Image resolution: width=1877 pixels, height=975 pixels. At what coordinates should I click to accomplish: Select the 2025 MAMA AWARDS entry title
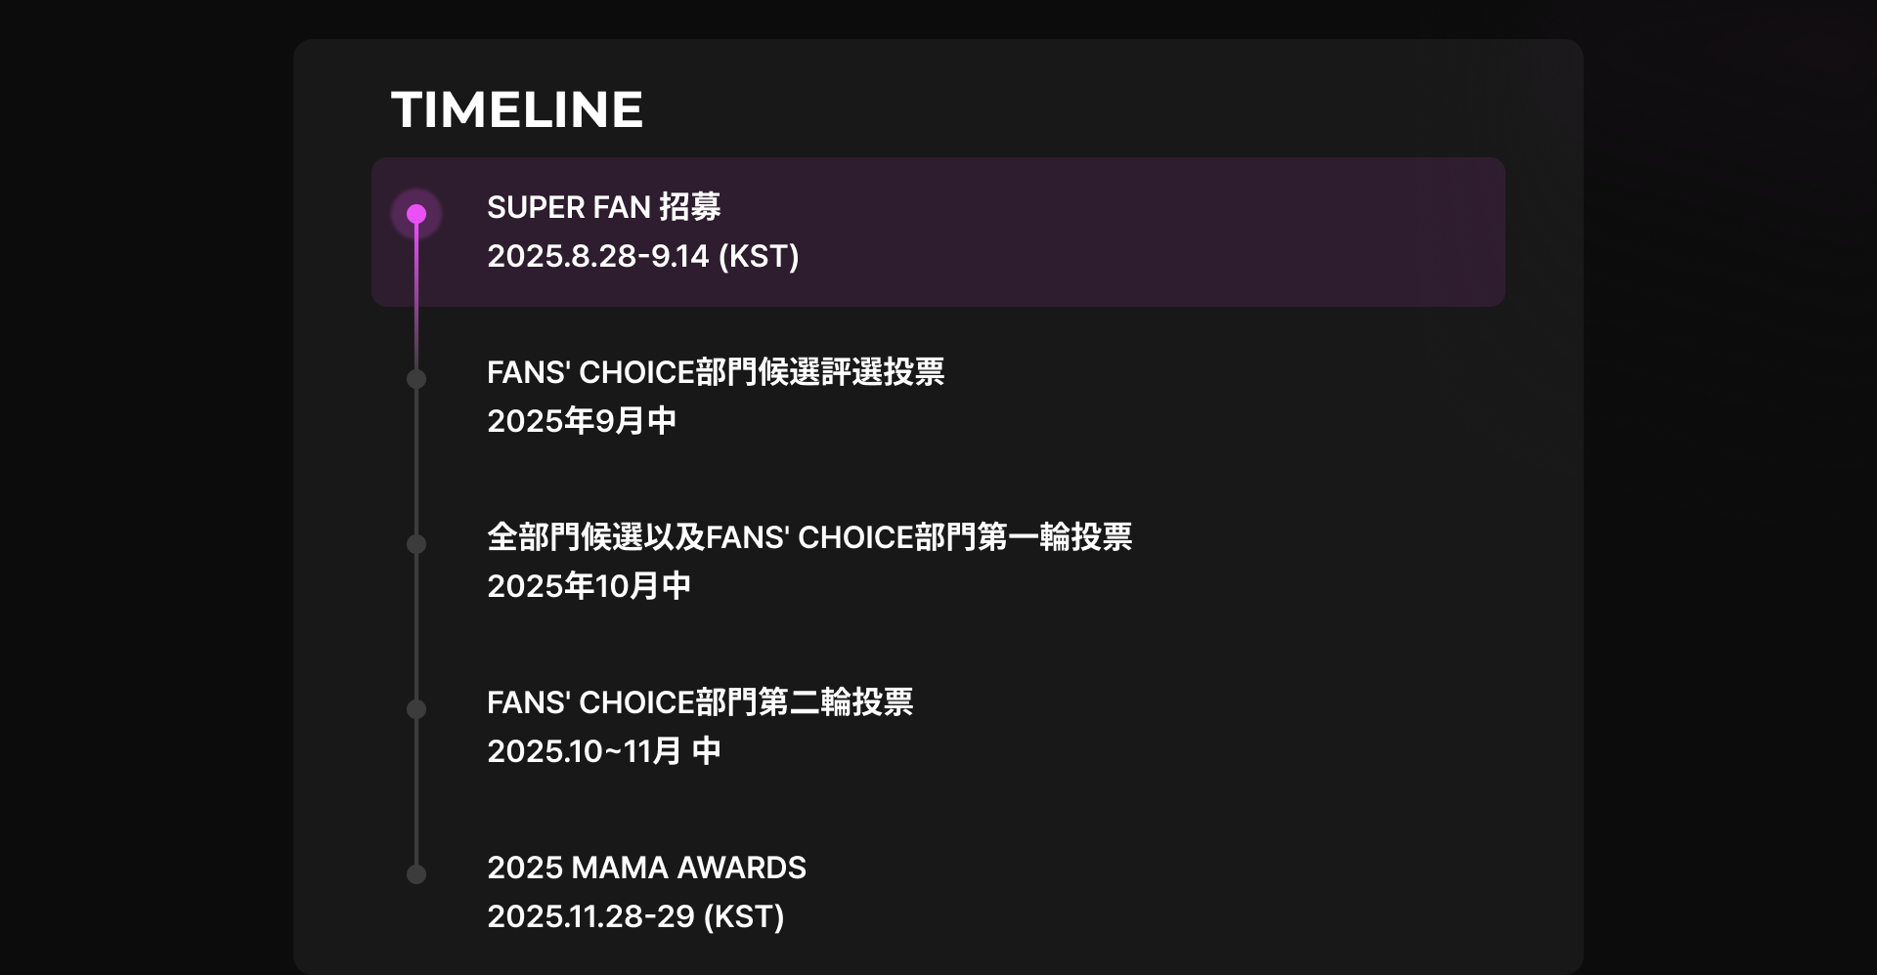(x=647, y=868)
